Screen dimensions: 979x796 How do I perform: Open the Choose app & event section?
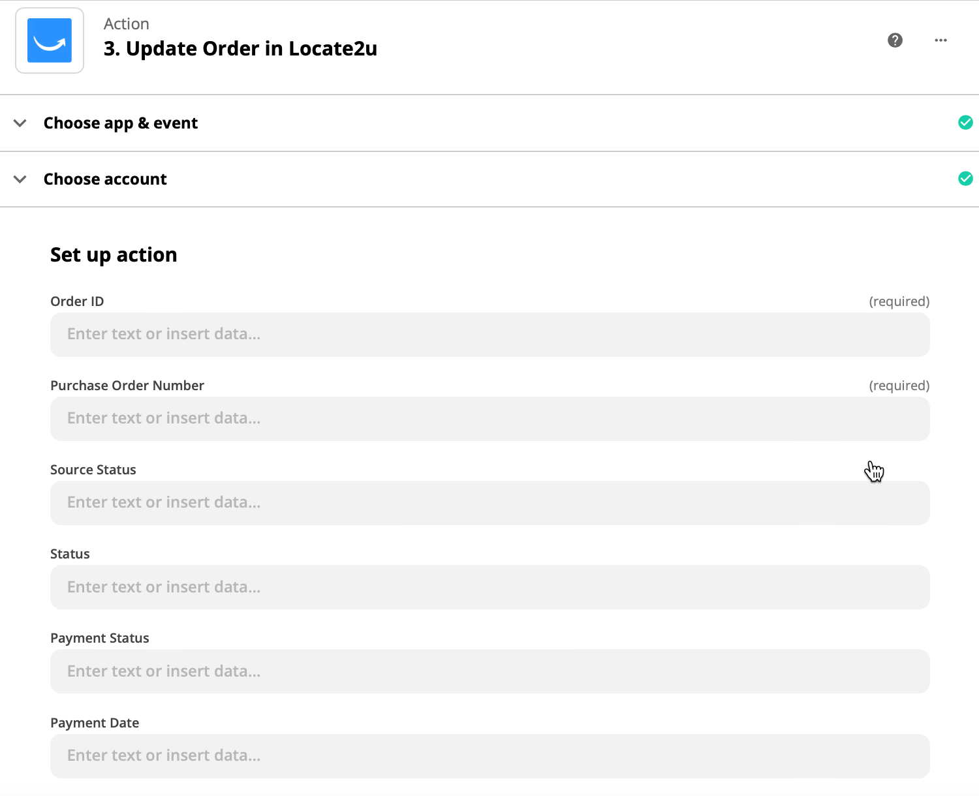coord(489,123)
